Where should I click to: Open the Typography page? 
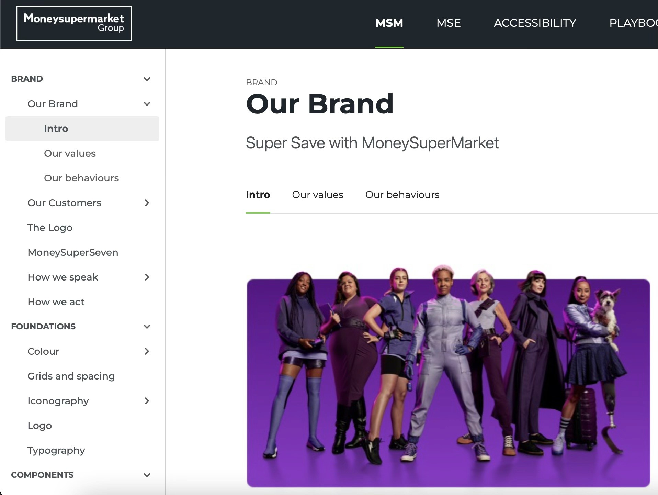click(56, 450)
